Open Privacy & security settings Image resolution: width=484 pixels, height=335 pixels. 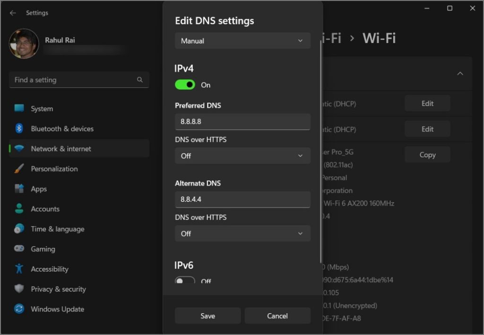(79, 289)
